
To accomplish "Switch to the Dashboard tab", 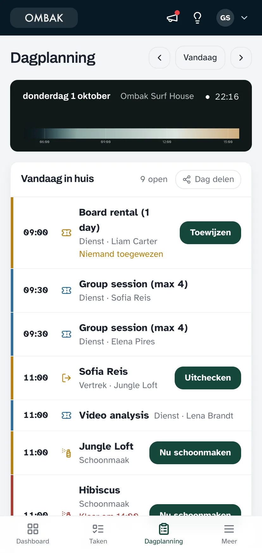I will click(33, 534).
